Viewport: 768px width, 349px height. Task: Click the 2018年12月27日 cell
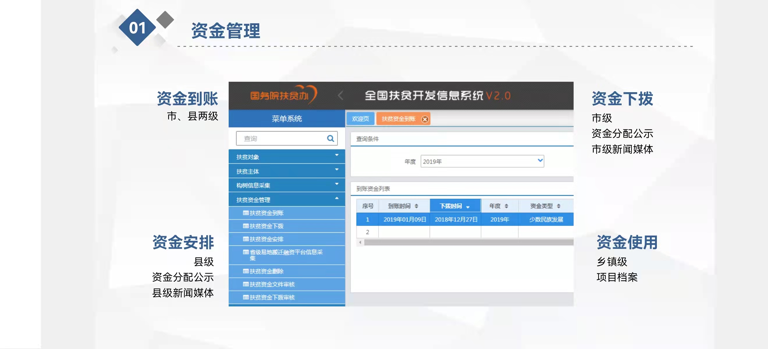[456, 219]
